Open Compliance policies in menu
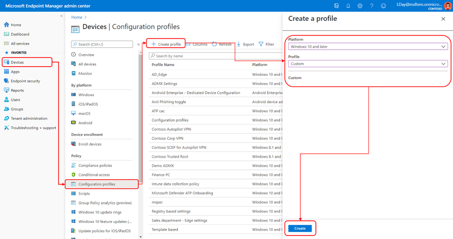Image resolution: width=453 pixels, height=239 pixels. [95, 165]
